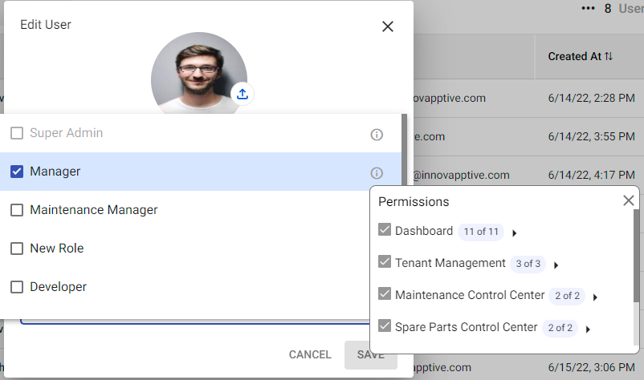Expand the Dashboard permissions arrow
Viewport: 644px width, 380px height.
pyautogui.click(x=514, y=232)
